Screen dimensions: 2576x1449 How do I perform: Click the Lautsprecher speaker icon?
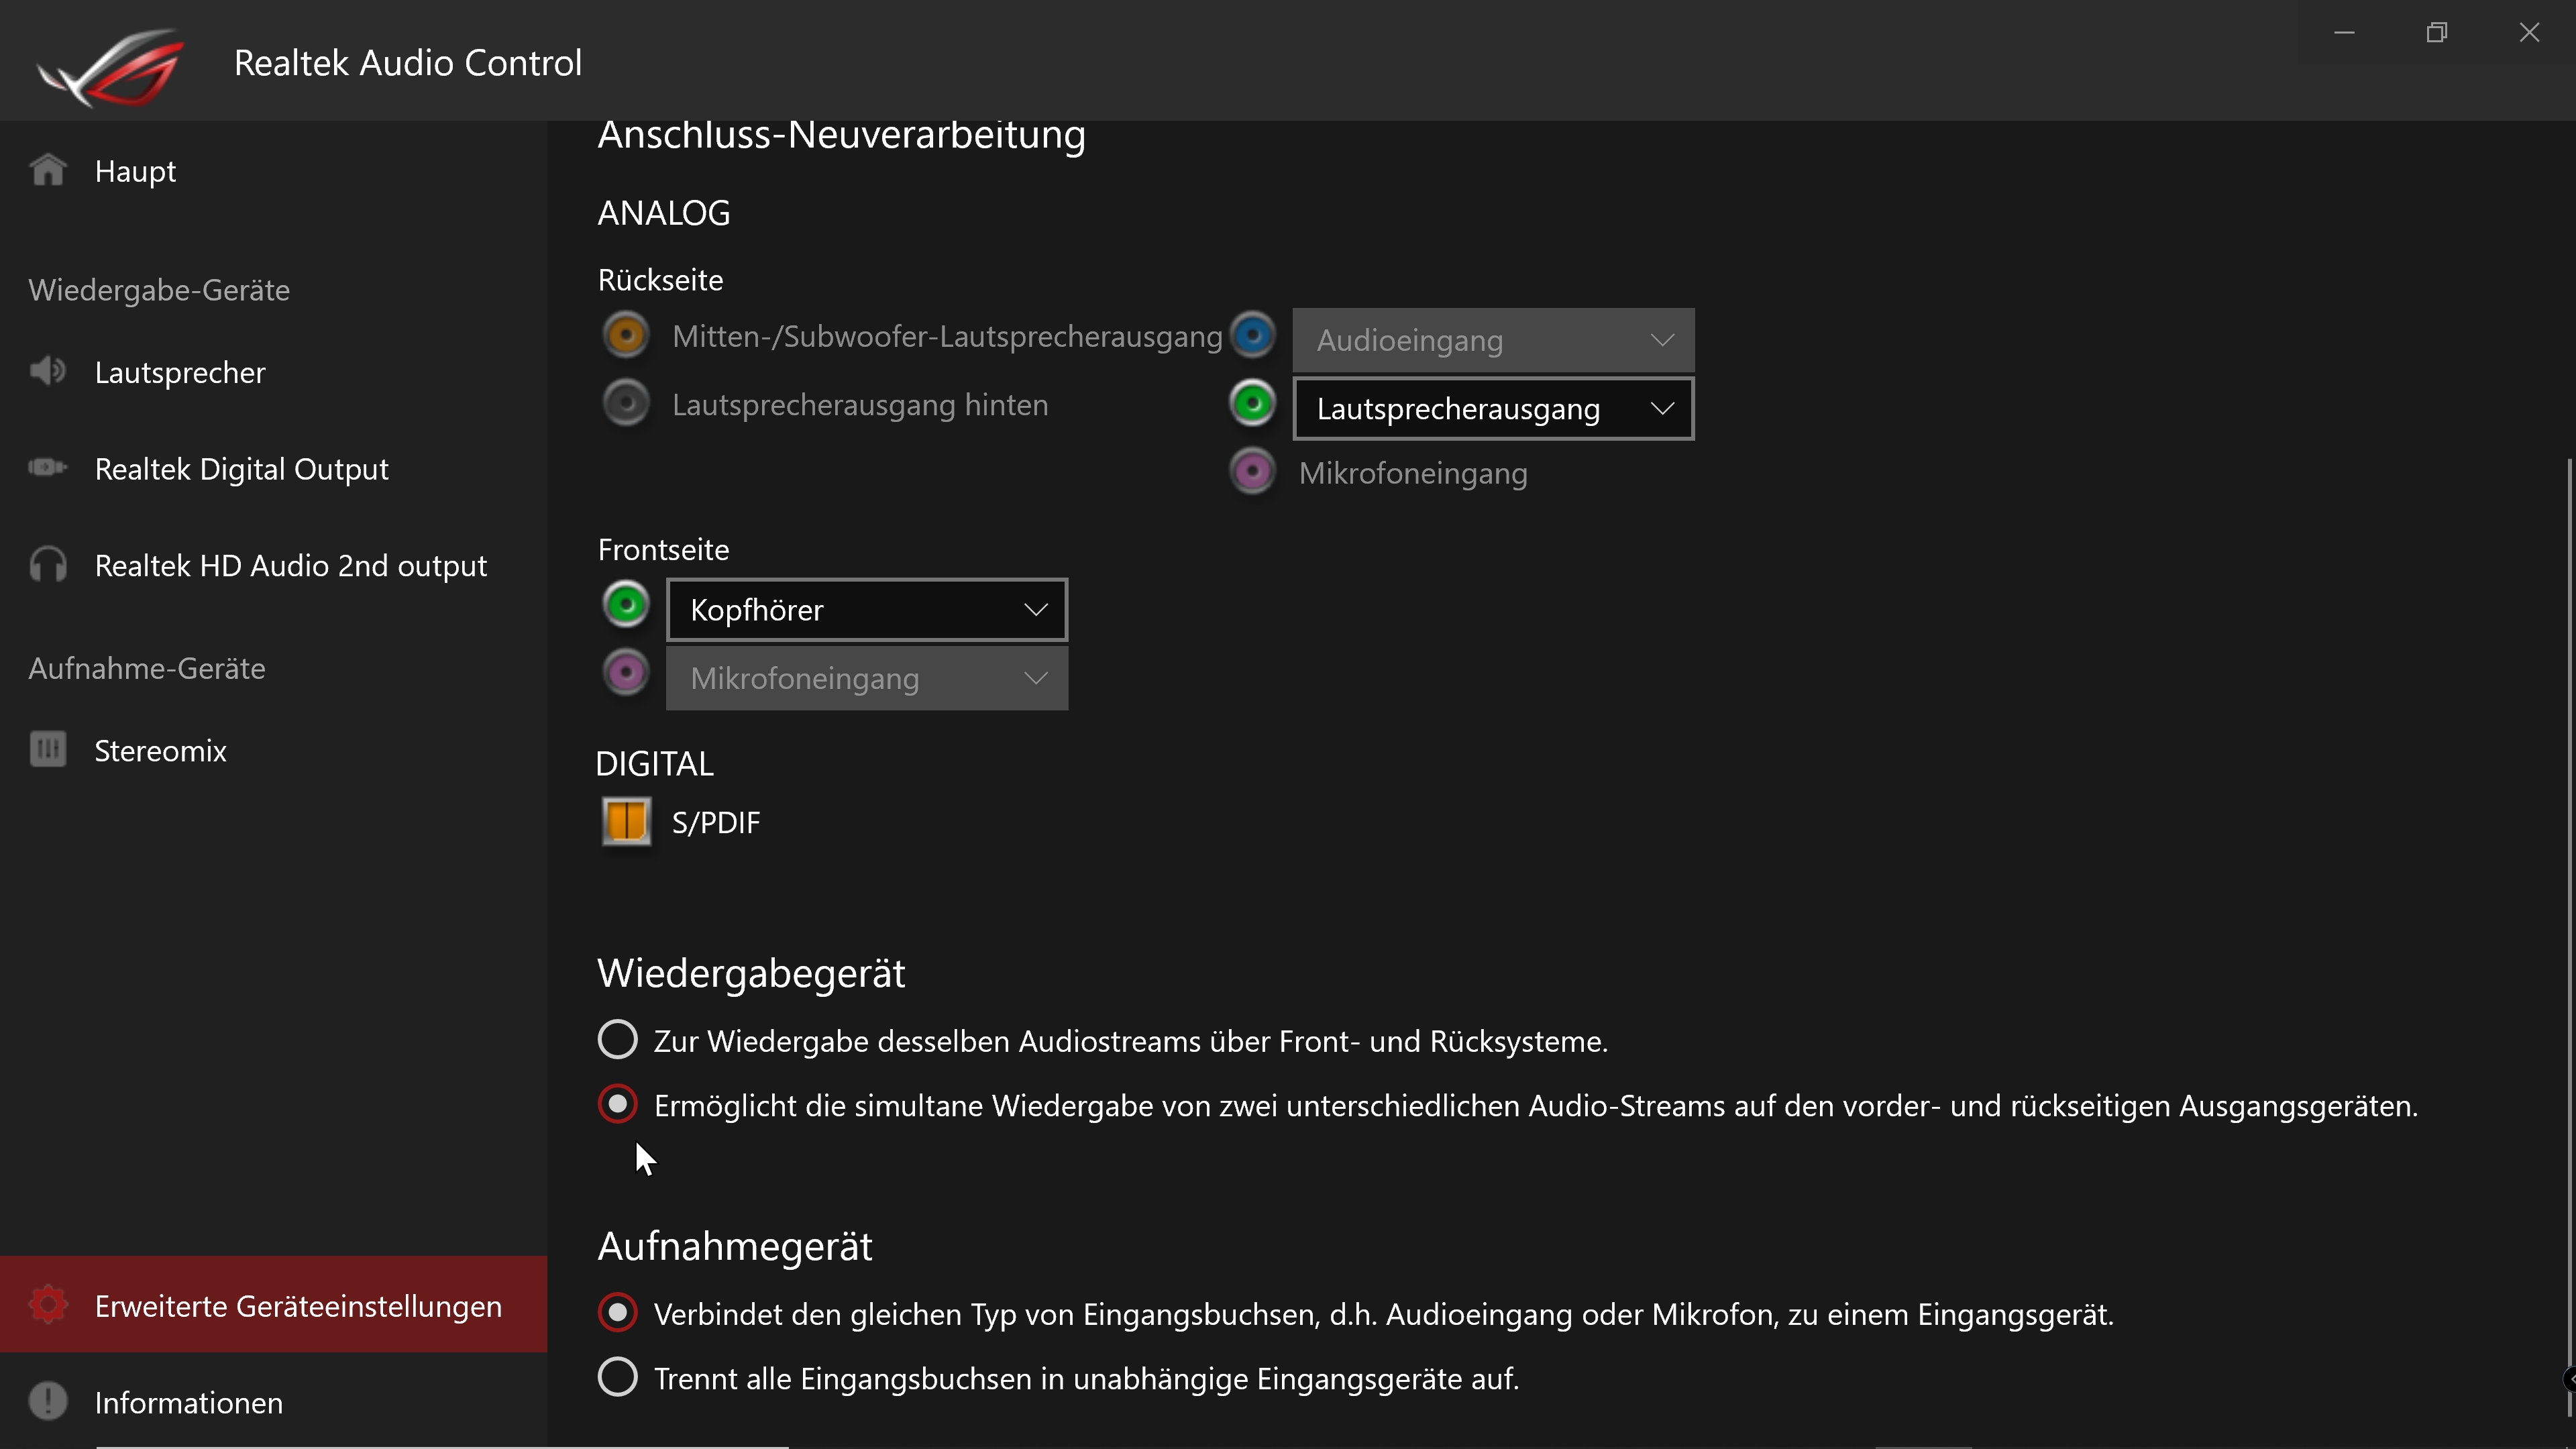click(x=47, y=371)
